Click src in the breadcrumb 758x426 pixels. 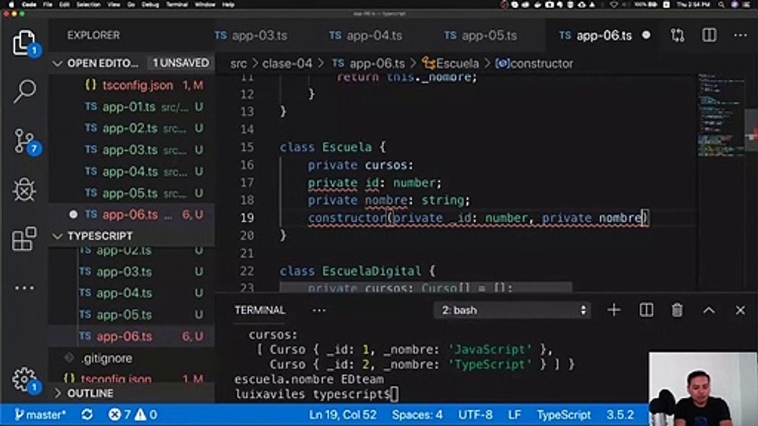[238, 63]
